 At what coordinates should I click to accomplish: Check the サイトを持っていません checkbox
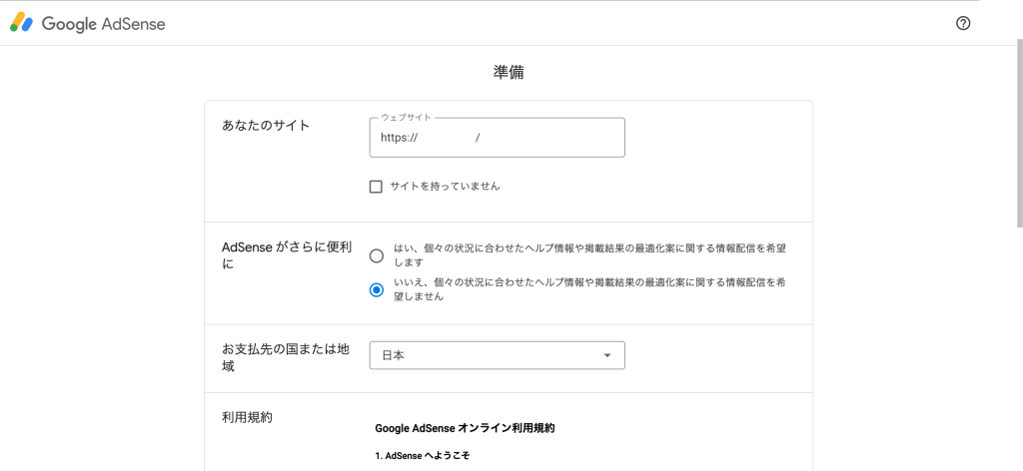click(376, 187)
